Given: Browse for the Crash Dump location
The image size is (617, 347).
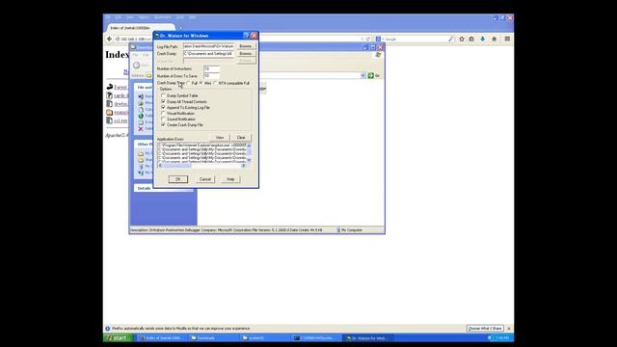Looking at the screenshot, I should [246, 54].
